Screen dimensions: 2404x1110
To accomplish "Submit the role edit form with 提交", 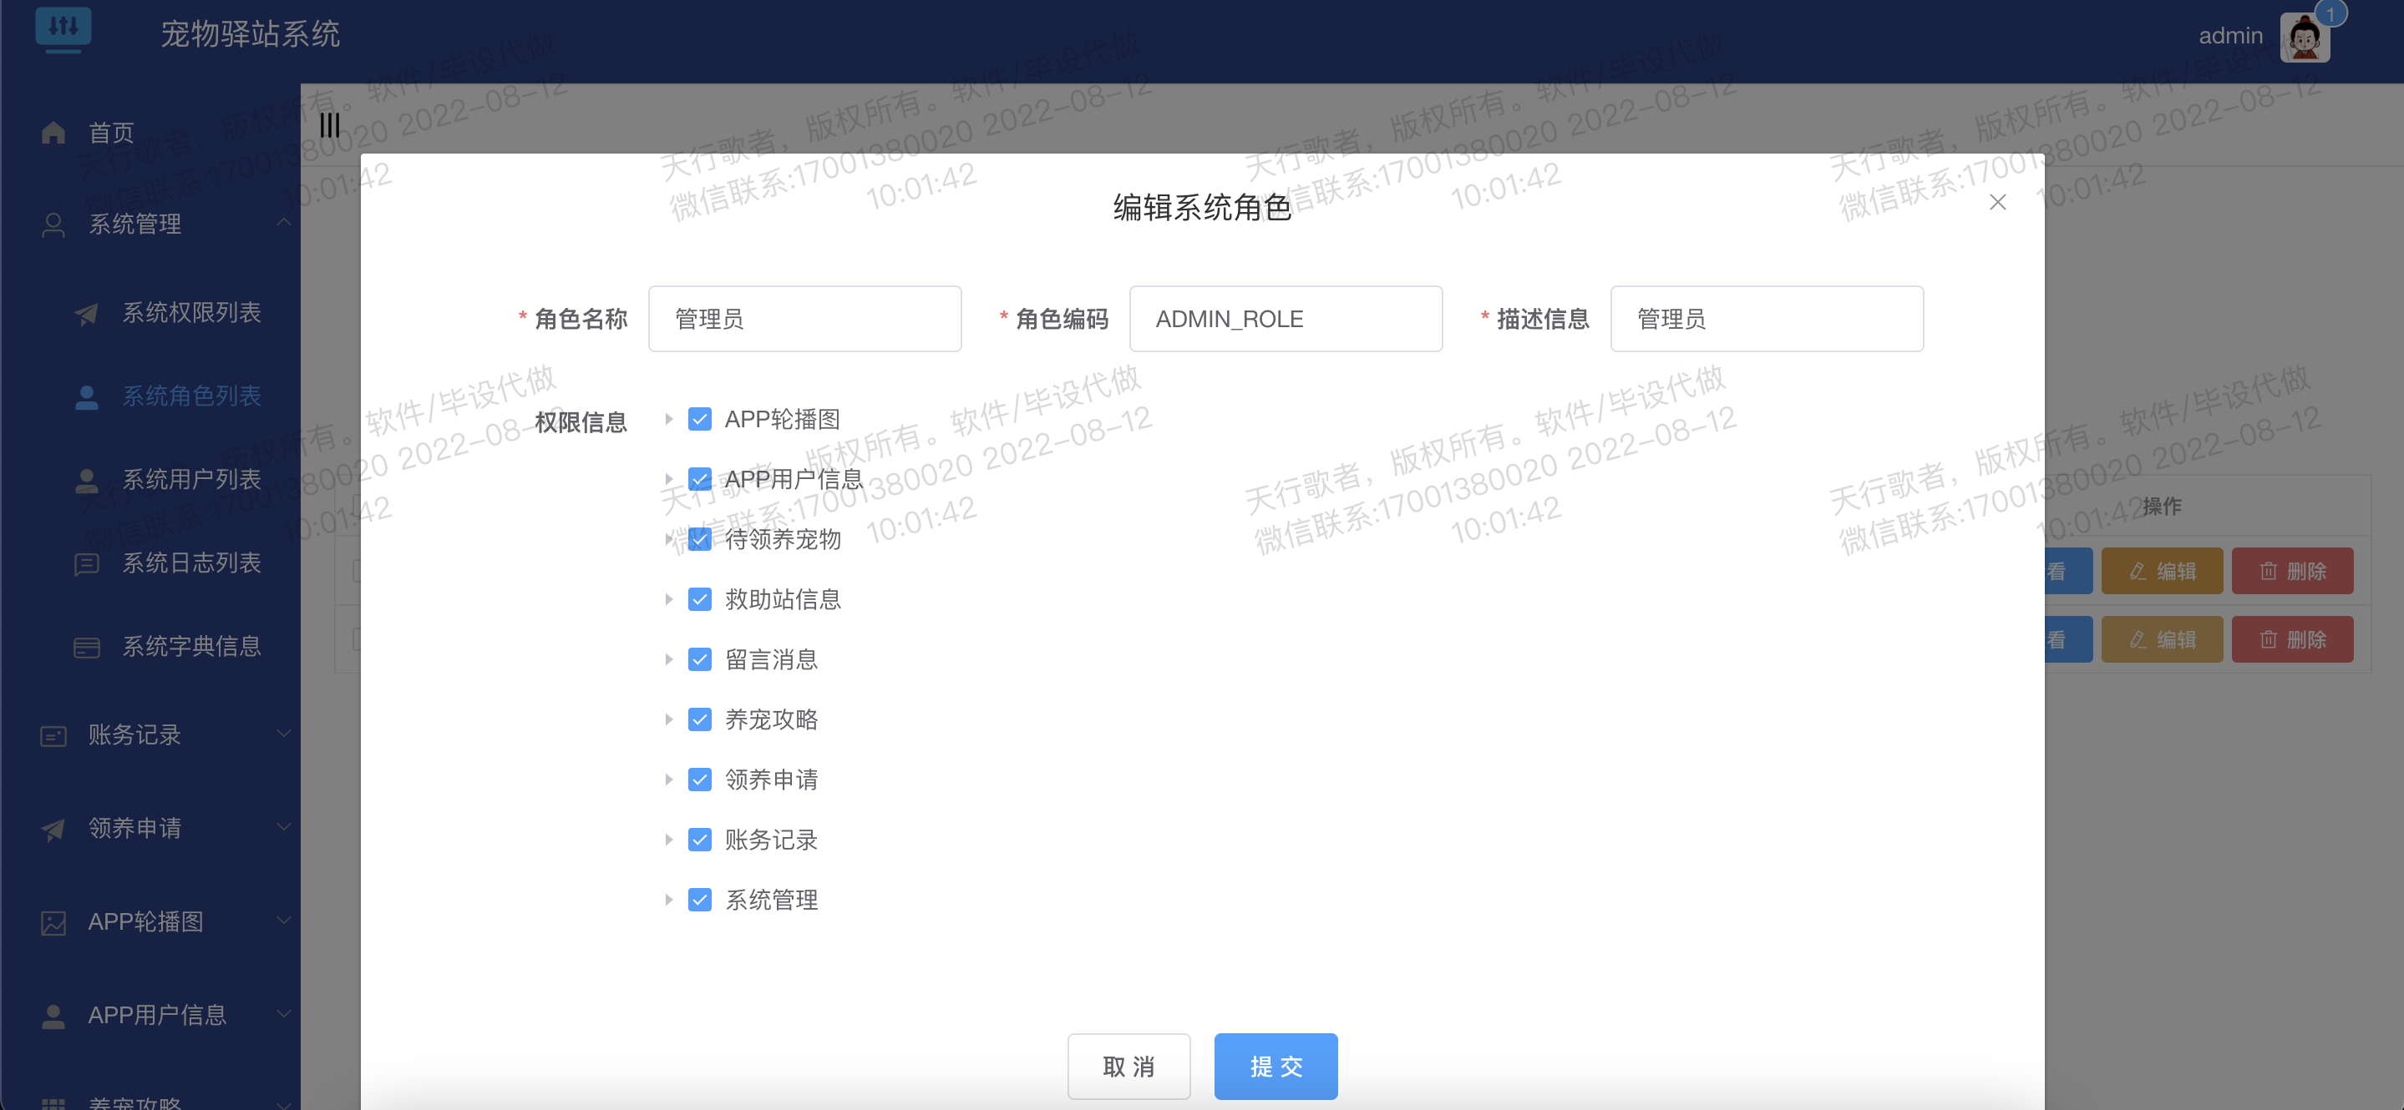I will click(1276, 1066).
